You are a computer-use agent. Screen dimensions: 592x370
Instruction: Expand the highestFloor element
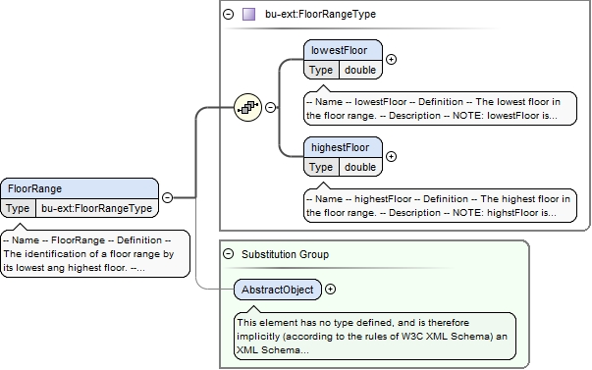391,157
